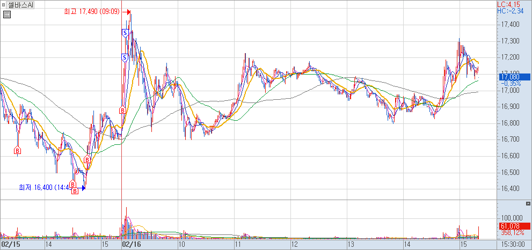Click the 16,600 price axis label
The image size is (532, 250).
coord(509,156)
